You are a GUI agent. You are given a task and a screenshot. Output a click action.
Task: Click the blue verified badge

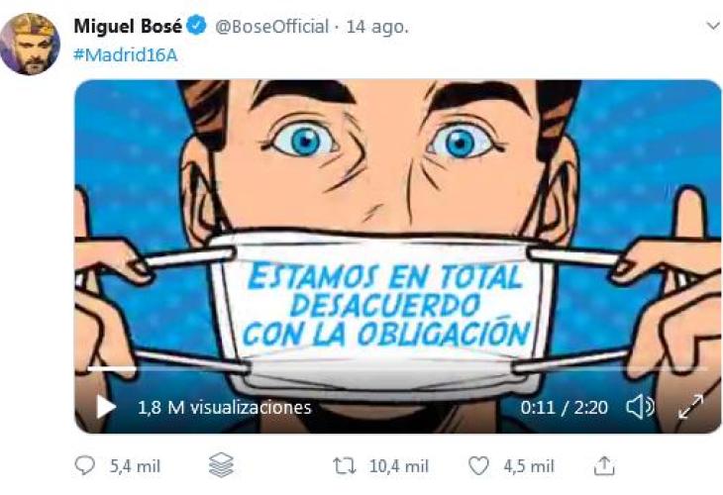click(197, 26)
